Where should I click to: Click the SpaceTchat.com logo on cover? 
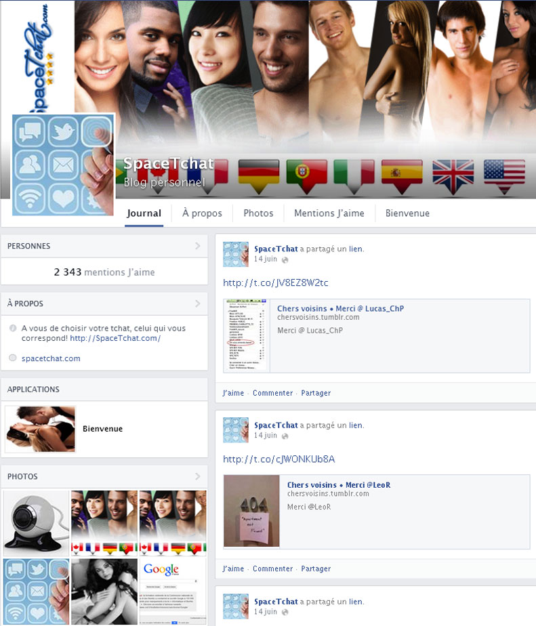(x=40, y=58)
